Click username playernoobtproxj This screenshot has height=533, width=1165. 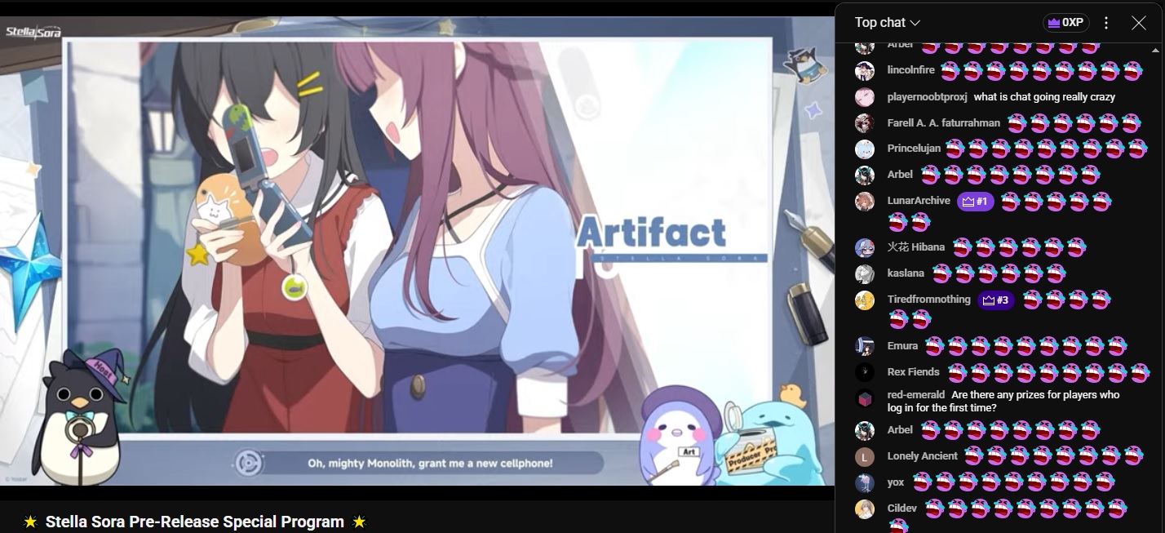click(x=928, y=97)
